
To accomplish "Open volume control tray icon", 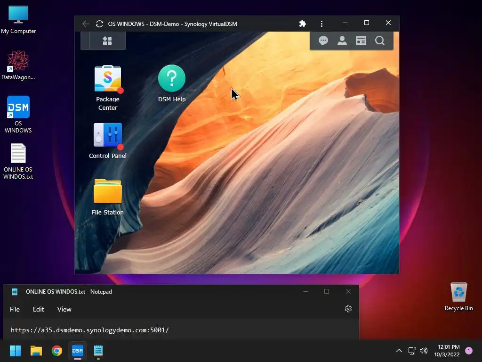I will 424,351.
